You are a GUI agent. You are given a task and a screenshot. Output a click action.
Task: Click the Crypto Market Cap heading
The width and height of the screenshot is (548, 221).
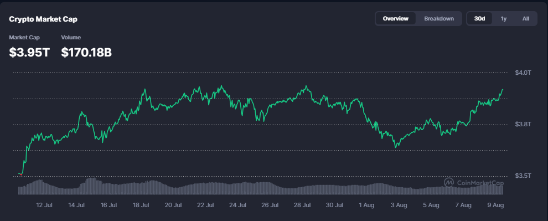point(43,19)
